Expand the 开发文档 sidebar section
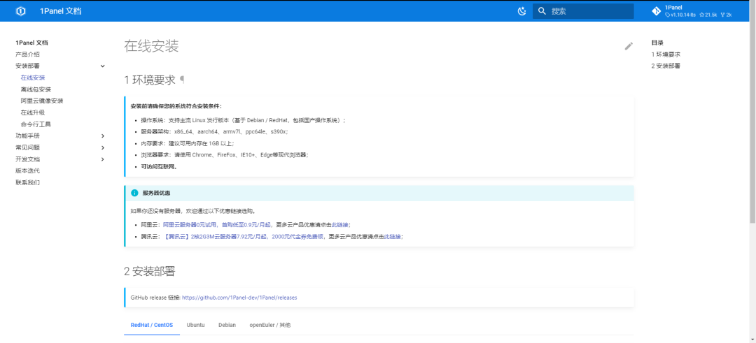The image size is (756, 343). click(x=103, y=159)
